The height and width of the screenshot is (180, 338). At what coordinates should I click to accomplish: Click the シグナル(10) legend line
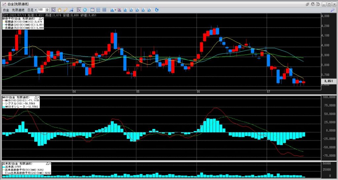point(19,104)
